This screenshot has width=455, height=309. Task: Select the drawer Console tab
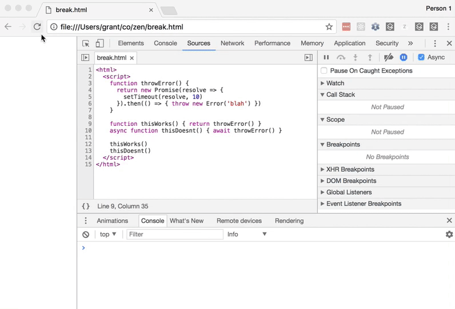click(x=153, y=221)
